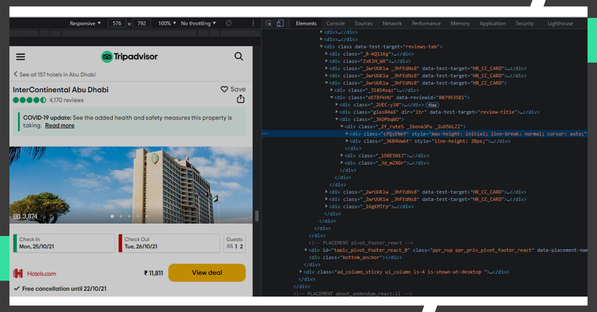
Task: Click the rotate screen icon in device toolbar
Action: coord(228,23)
